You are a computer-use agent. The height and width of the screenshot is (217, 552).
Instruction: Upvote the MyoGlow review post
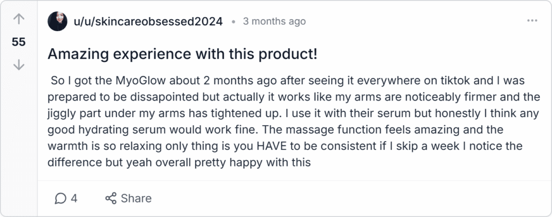point(18,19)
